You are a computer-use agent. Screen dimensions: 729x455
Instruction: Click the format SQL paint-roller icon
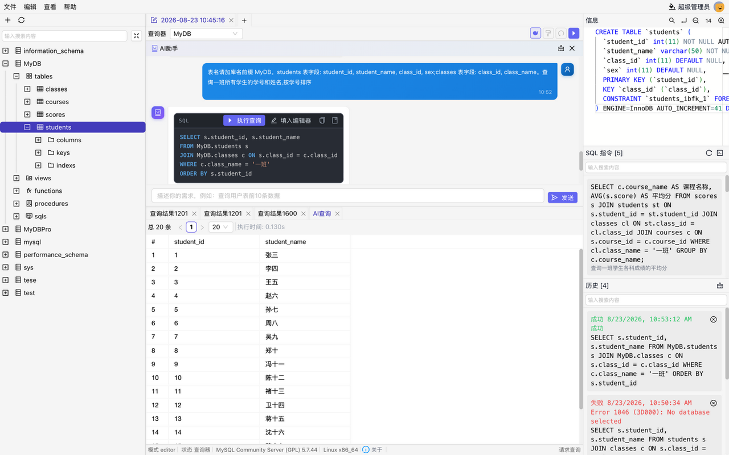pyautogui.click(x=548, y=34)
